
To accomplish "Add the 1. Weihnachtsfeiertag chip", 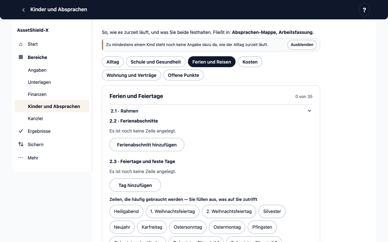I will click(x=173, y=212).
